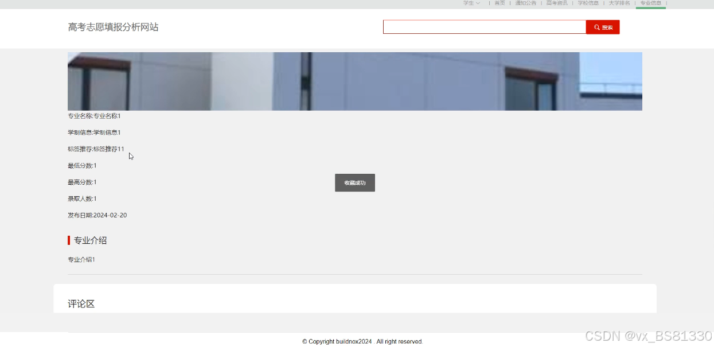Viewport: 714px width, 347px height.
Task: Select the 大学排名 menu item
Action: (619, 3)
